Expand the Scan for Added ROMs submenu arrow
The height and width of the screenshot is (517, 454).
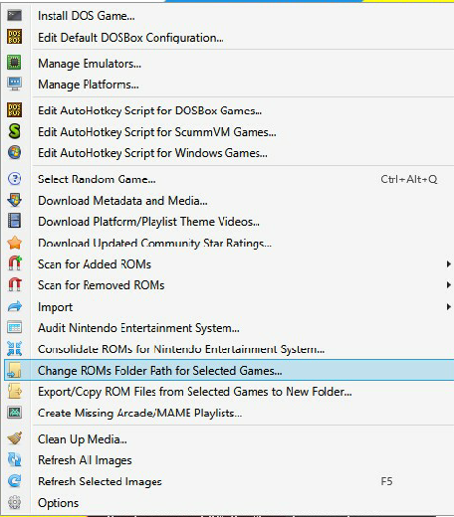[x=448, y=264]
